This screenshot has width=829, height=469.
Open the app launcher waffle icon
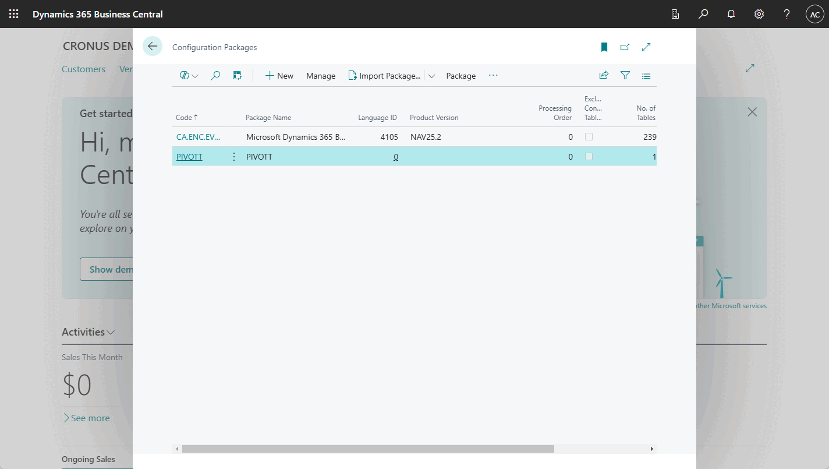(x=14, y=14)
